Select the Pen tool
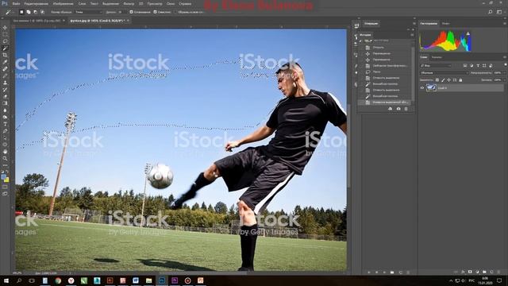 point(5,131)
